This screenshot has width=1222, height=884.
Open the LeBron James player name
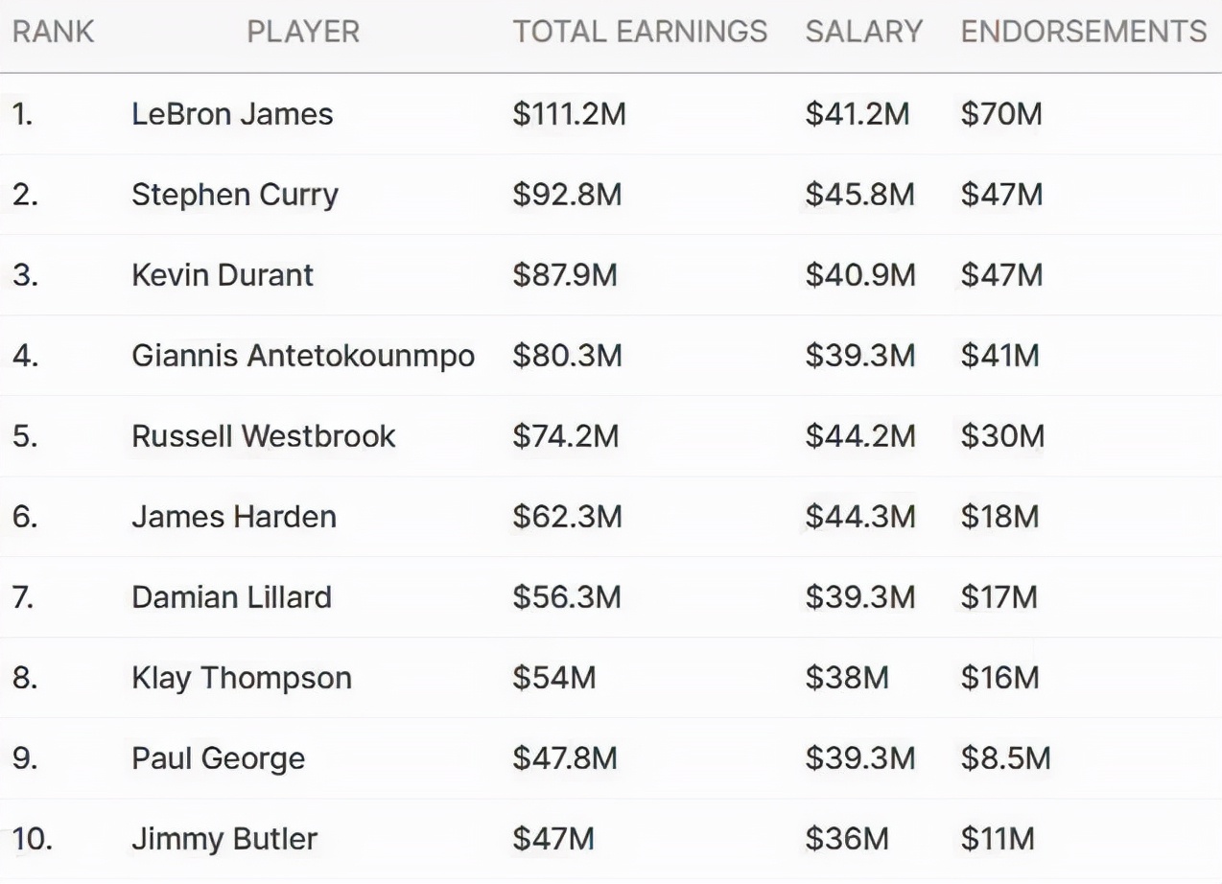click(232, 114)
